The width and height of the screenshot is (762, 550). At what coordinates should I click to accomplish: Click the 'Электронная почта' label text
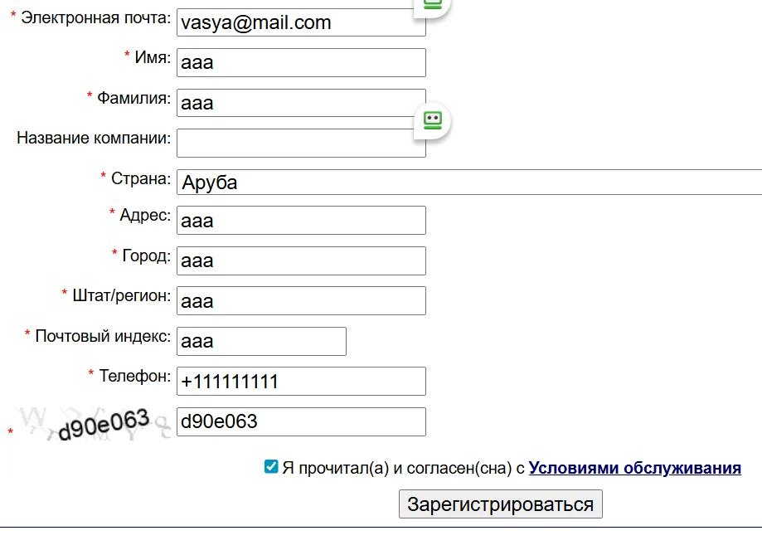pos(95,17)
